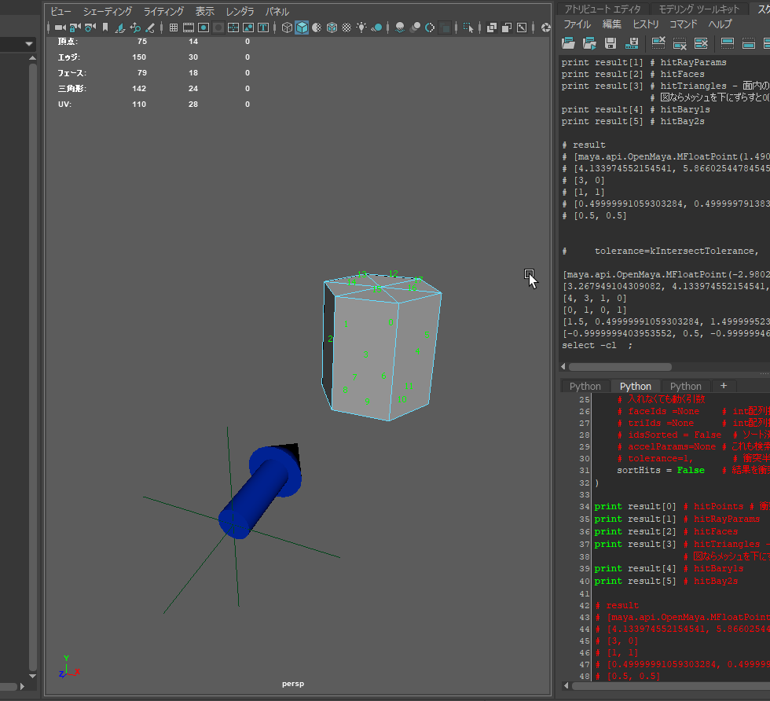Viewport: 770px width, 701px height.
Task: Click the Save Script floppy icon
Action: coord(610,42)
